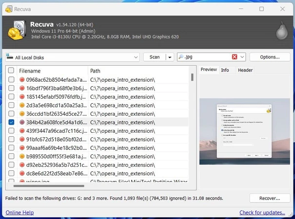Click the preview image thumbnail
The height and width of the screenshot is (219, 295).
245,131
